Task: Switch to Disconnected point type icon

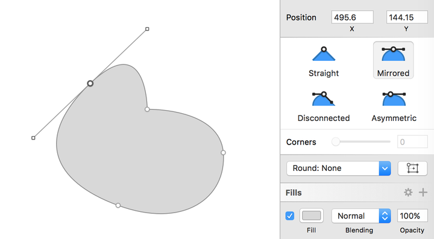Action: click(324, 99)
